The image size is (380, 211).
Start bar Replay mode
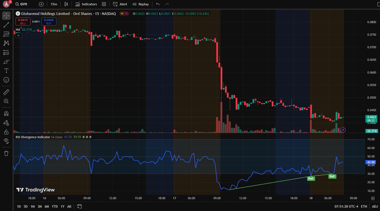coord(141,4)
